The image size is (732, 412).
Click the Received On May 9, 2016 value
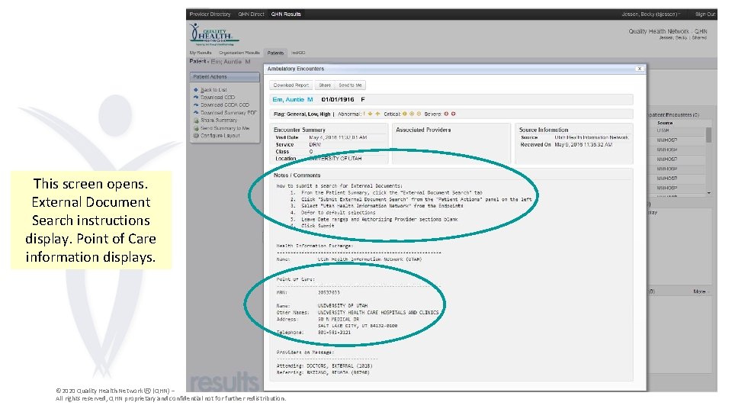pyautogui.click(x=583, y=145)
